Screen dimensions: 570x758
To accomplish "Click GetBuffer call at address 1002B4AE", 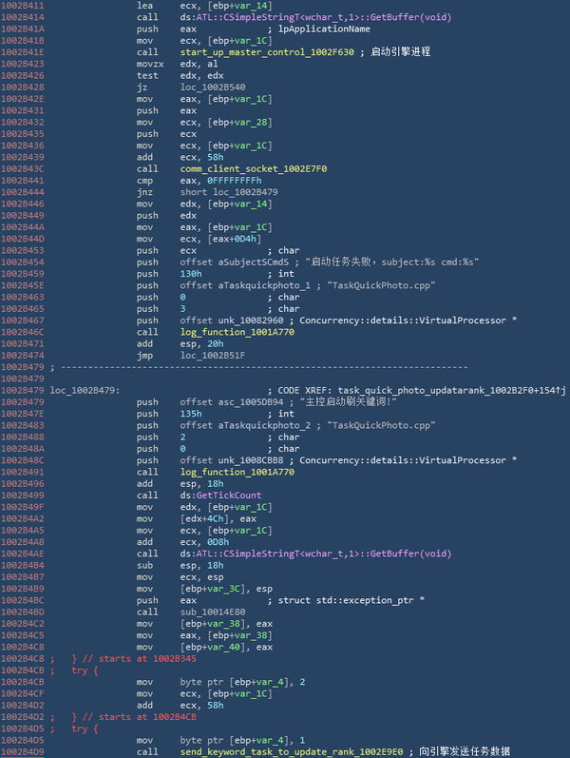I will pos(316,554).
